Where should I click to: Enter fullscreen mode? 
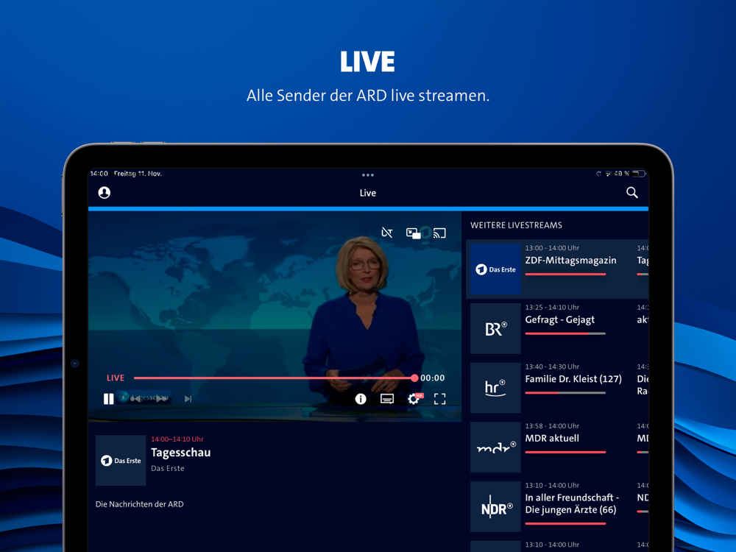tap(440, 398)
